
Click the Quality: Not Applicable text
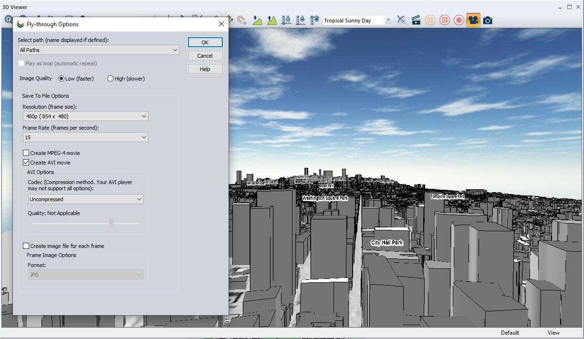tap(54, 213)
